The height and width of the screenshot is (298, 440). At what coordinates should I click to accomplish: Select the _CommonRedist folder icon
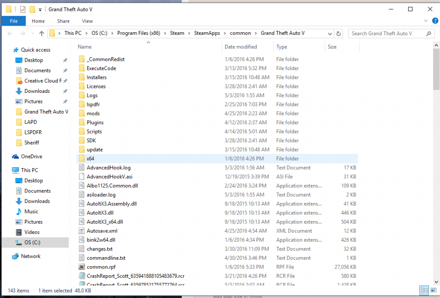[82, 59]
